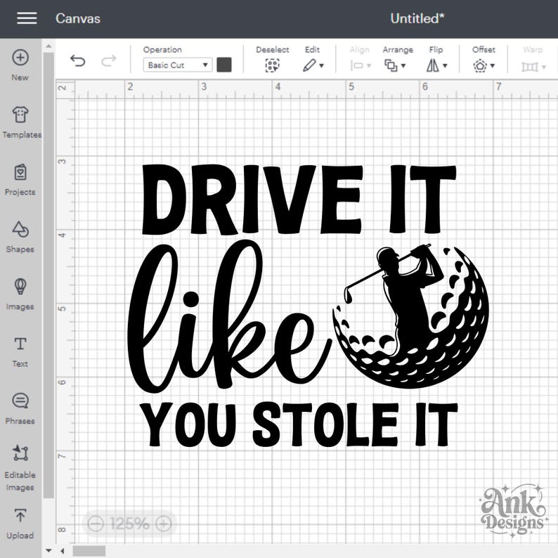This screenshot has width=558, height=558.
Task: Open the Basic Cut operation dropdown
Action: [178, 65]
